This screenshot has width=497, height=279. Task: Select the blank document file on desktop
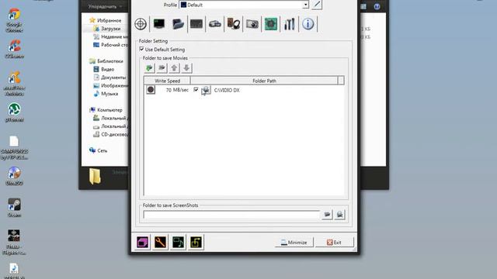click(x=14, y=147)
